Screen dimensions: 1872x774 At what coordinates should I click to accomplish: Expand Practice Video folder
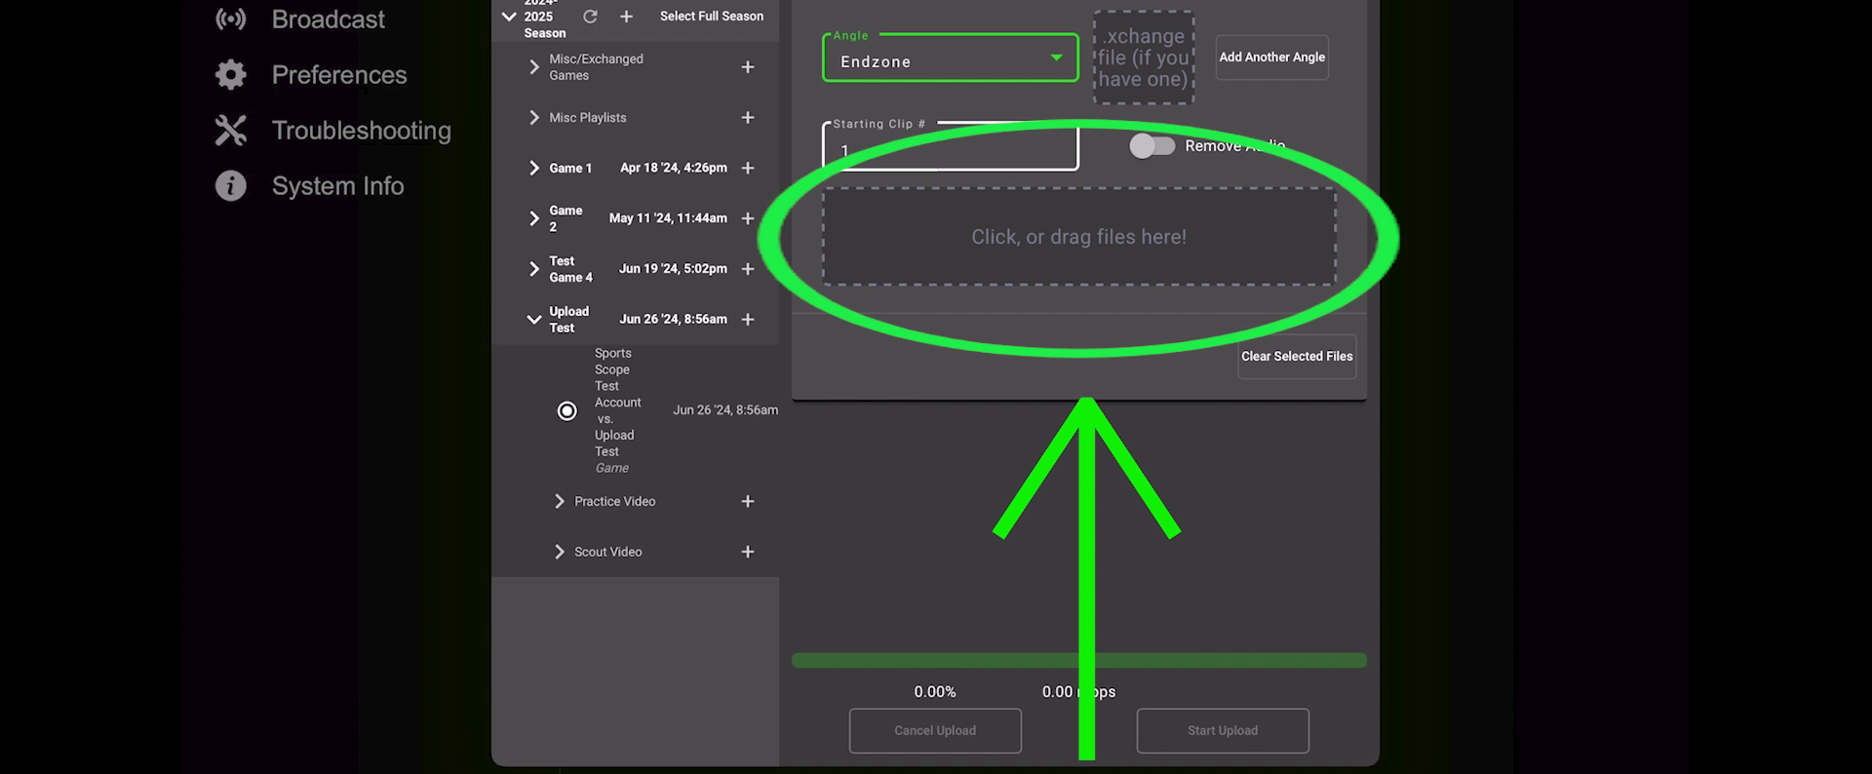[559, 501]
